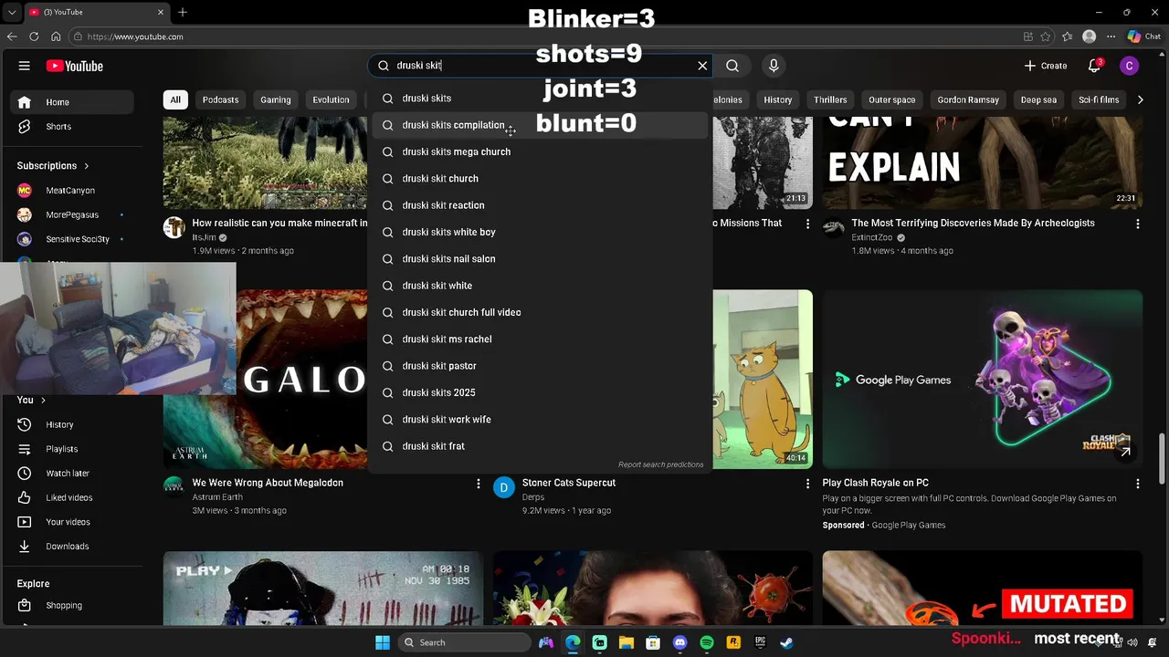Select the Deep sea filter chip

1038,99
